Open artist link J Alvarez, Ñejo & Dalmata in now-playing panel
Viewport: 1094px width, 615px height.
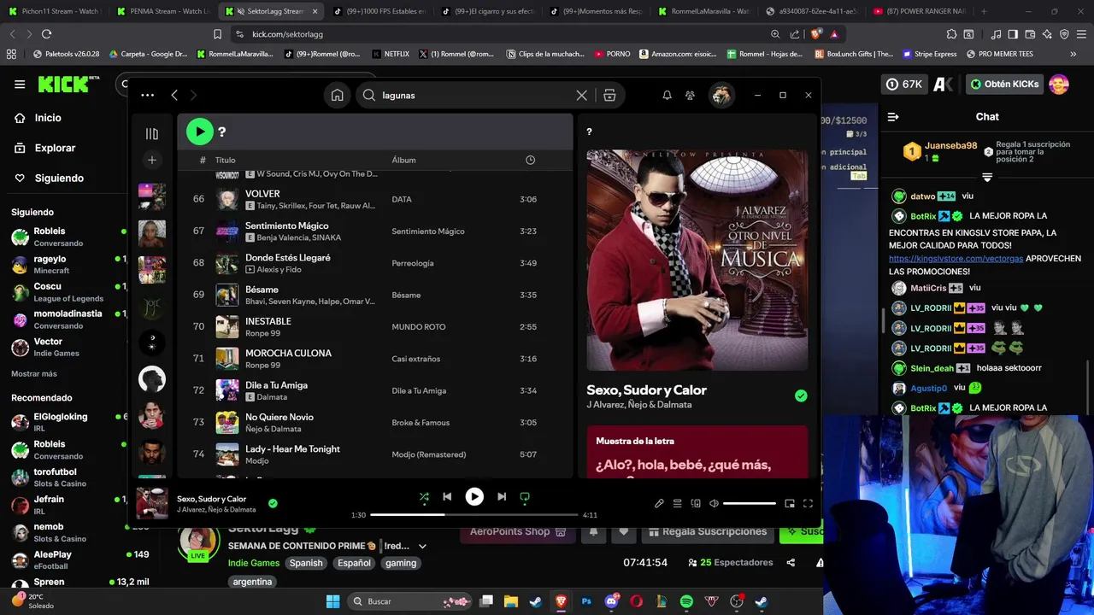pyautogui.click(x=638, y=405)
